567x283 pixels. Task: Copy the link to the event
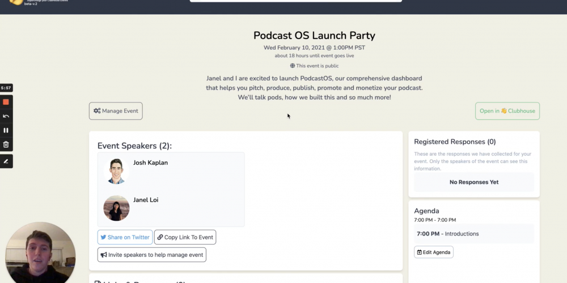[185, 237]
